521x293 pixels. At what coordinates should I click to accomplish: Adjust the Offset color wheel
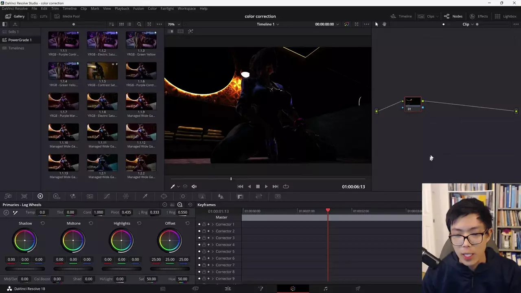[x=170, y=241]
